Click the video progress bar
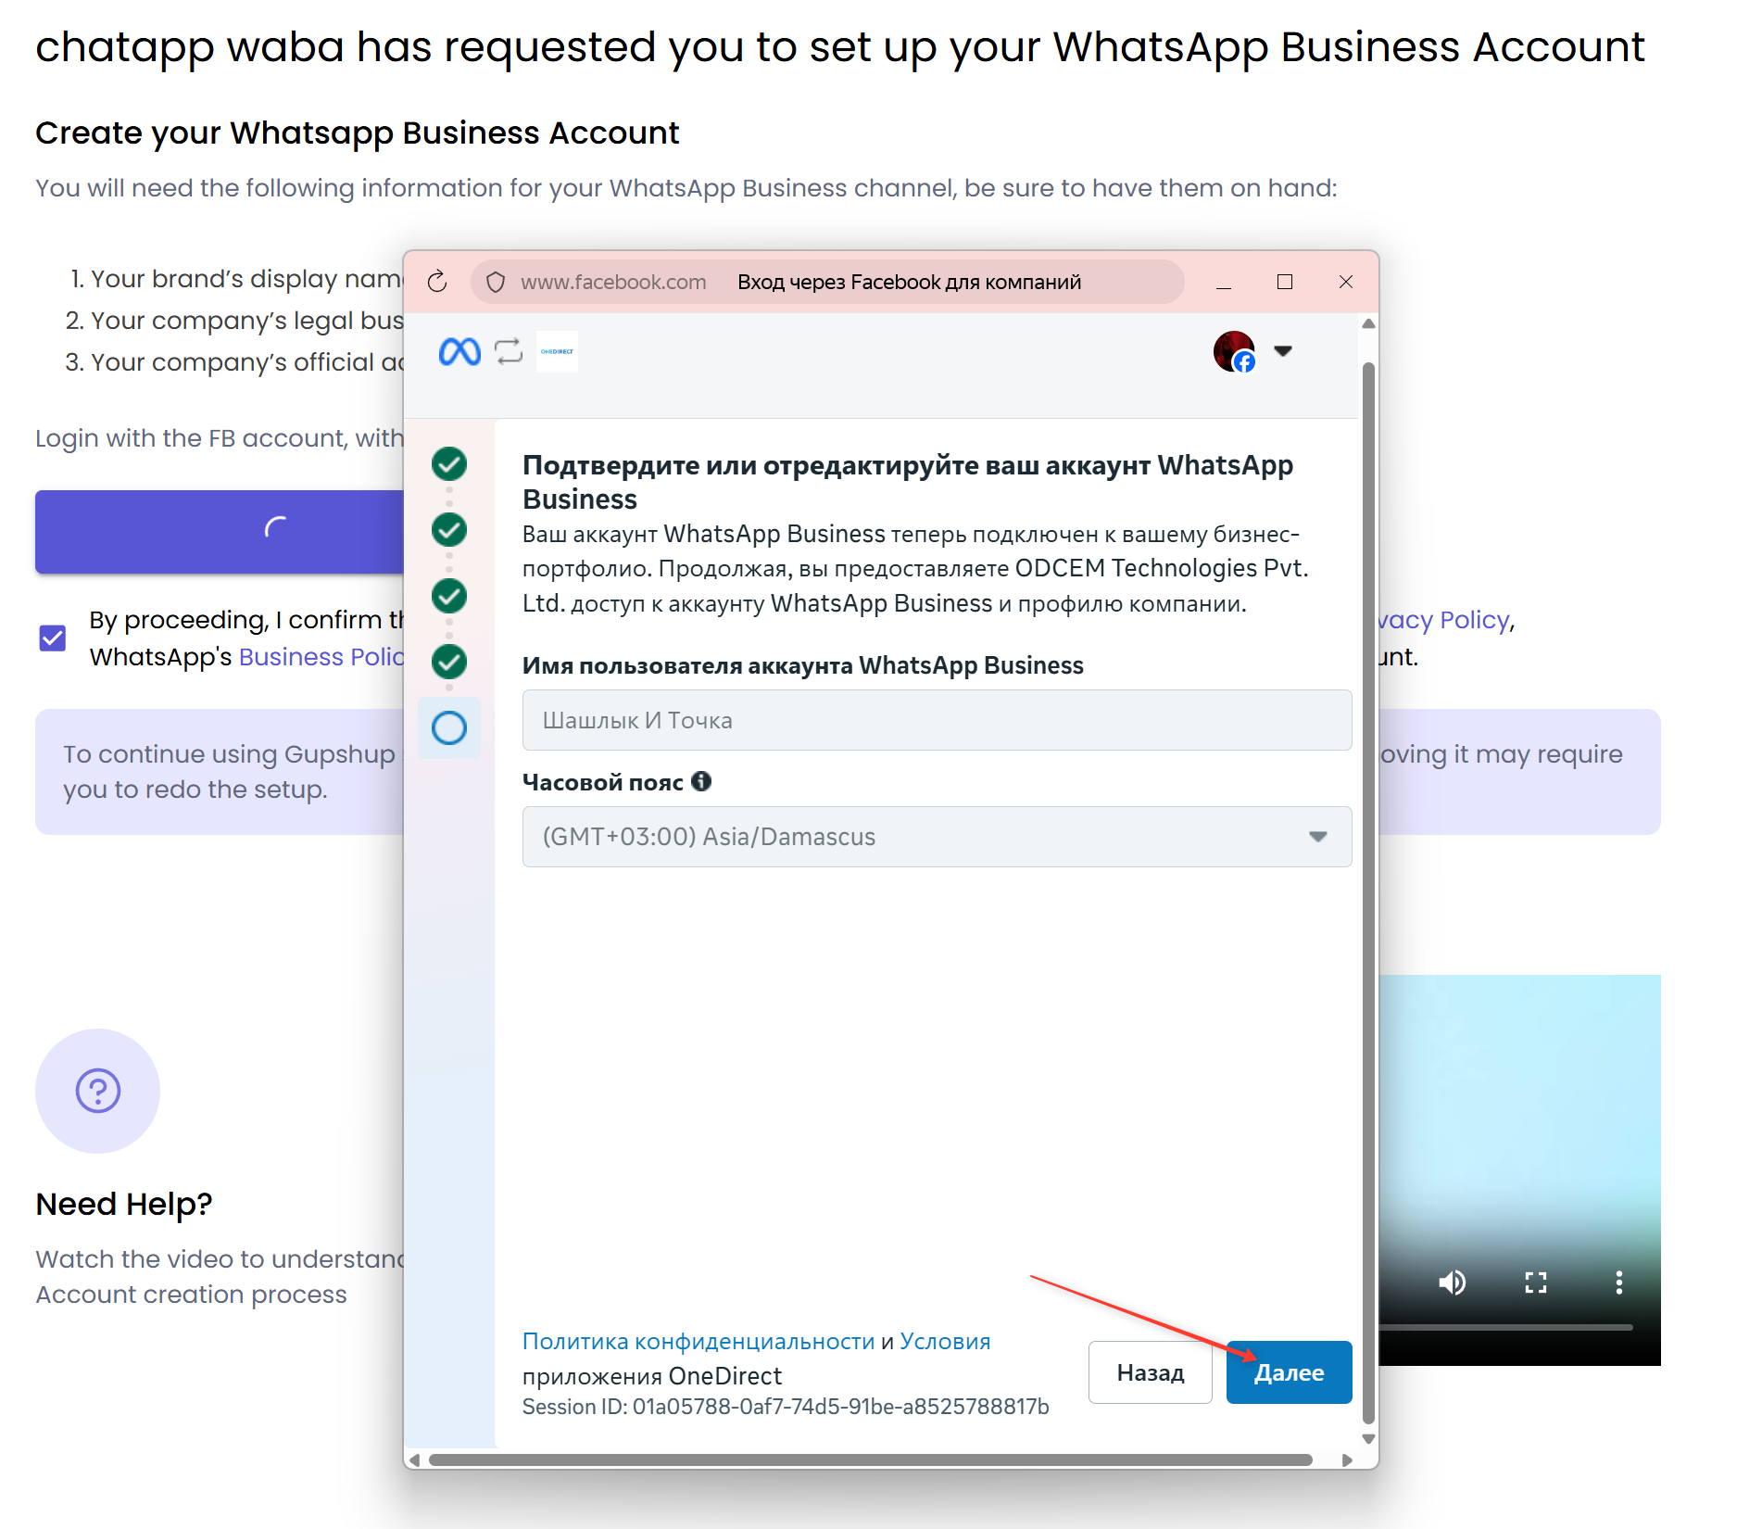The height and width of the screenshot is (1529, 1762). [1505, 1327]
